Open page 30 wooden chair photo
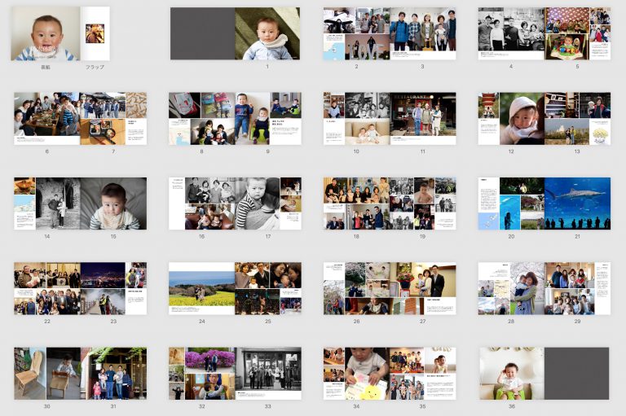This screenshot has width=626, height=416. coord(30,373)
